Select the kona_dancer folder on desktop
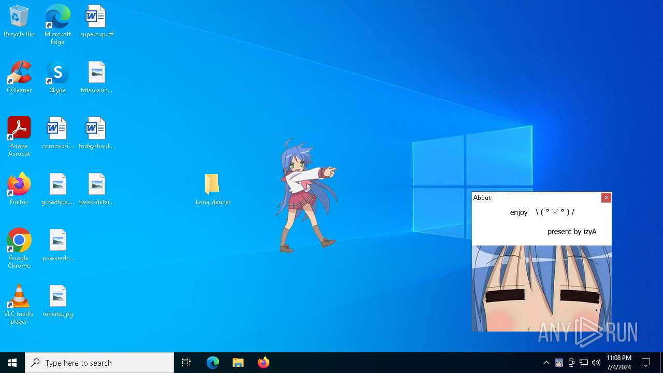 [x=213, y=190]
